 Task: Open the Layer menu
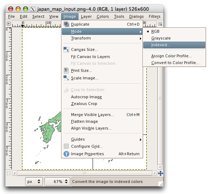[86, 16]
